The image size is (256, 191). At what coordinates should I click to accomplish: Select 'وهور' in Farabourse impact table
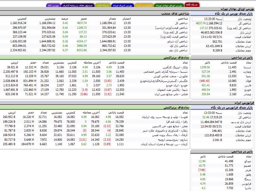(x=248, y=175)
